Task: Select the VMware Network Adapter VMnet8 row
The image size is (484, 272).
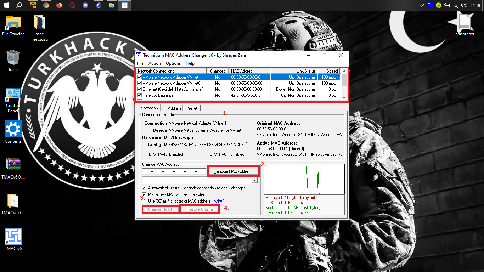Action: 238,83
